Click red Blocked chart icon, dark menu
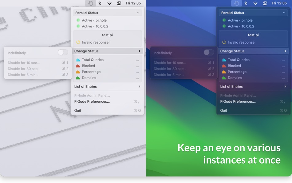The image size is (292, 183). tap(224, 66)
